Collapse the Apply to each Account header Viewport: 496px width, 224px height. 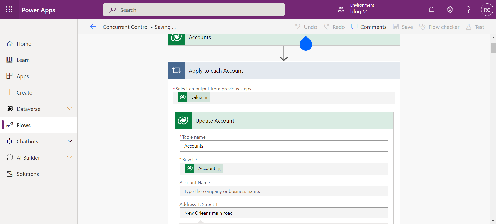click(x=284, y=70)
